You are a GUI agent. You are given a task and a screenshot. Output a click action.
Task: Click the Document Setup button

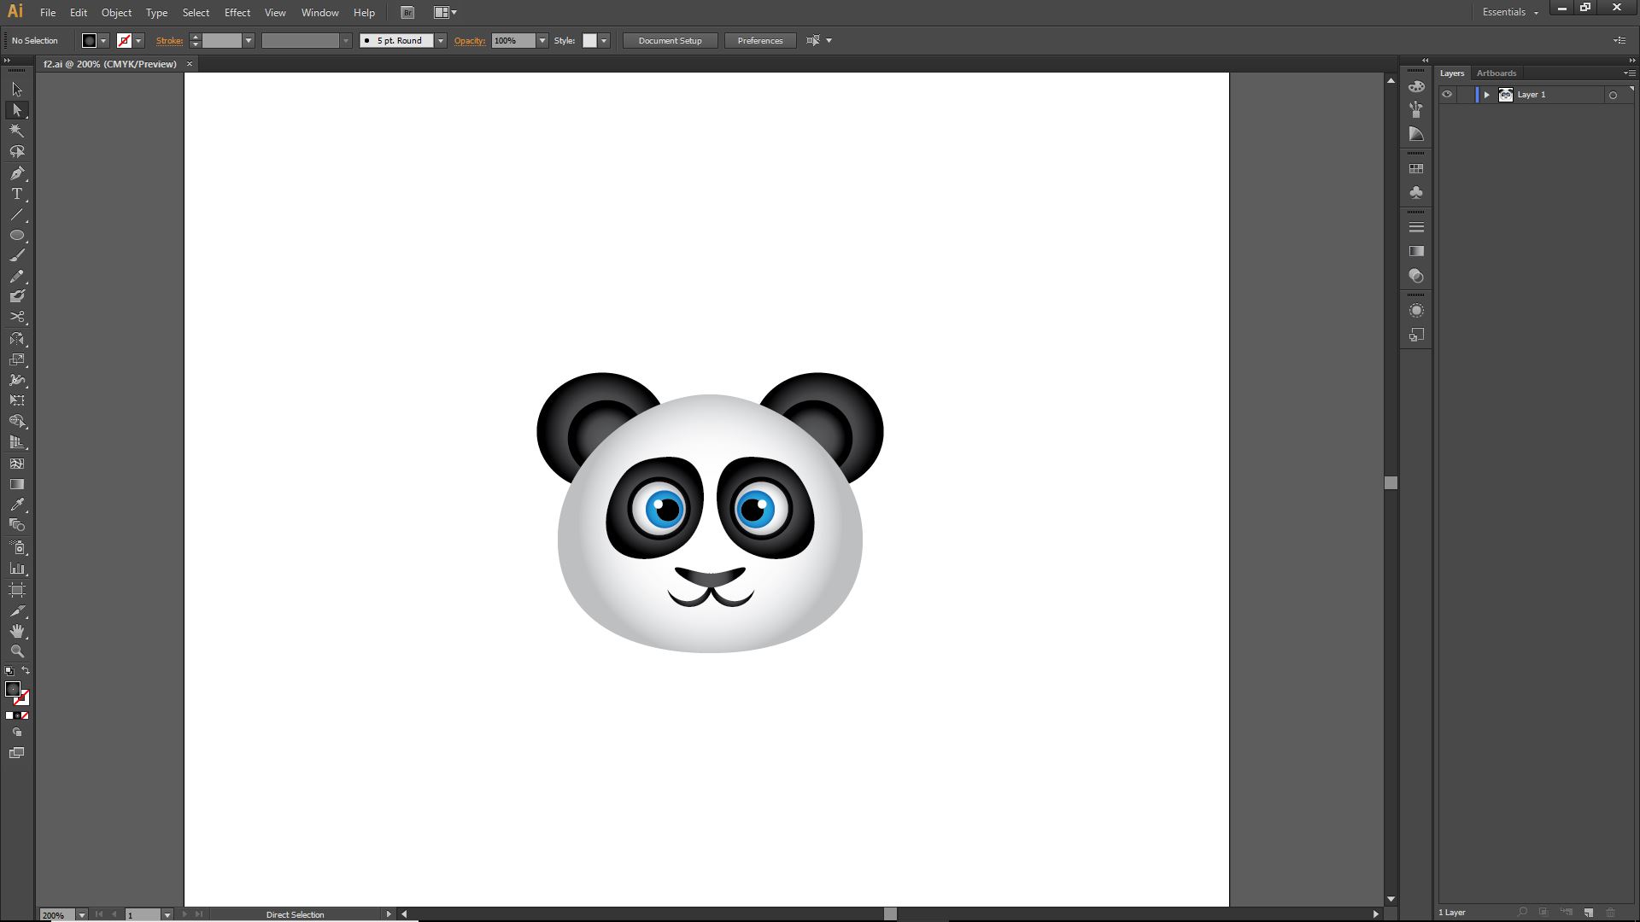(x=670, y=40)
